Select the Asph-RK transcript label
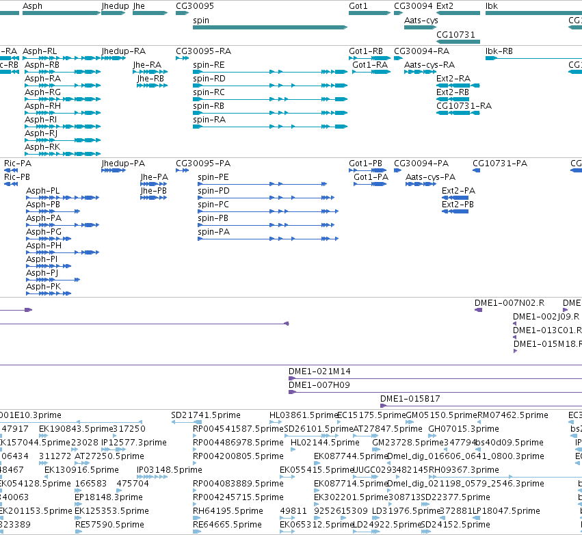582x535 pixels. (42, 147)
